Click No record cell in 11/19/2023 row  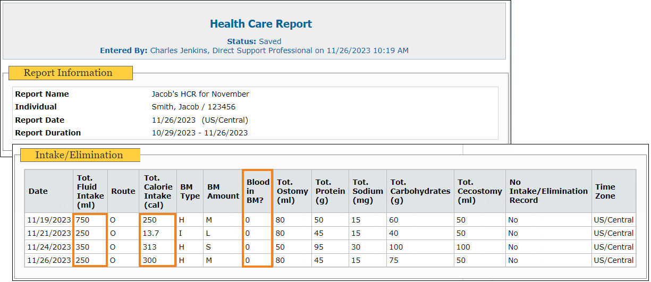click(x=548, y=220)
